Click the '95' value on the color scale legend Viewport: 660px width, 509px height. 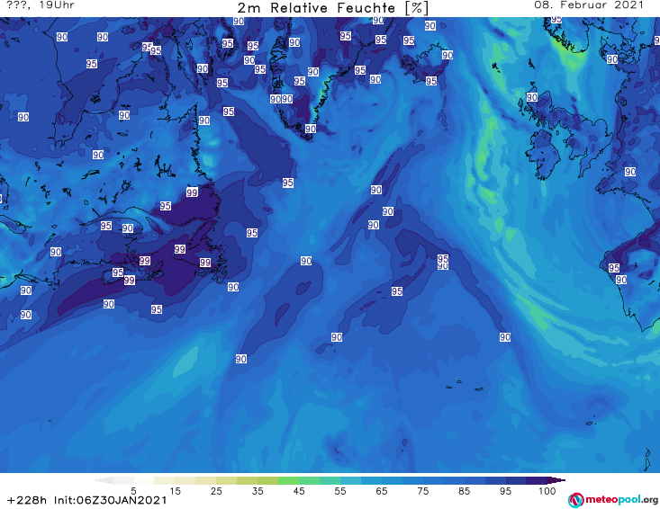tap(505, 491)
